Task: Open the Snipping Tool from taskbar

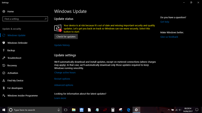Action: [x=121, y=110]
